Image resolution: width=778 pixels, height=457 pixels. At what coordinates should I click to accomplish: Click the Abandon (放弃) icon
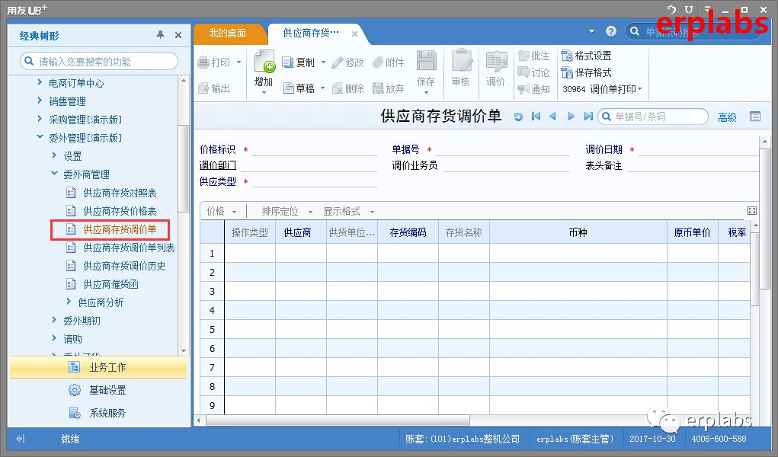[x=378, y=88]
